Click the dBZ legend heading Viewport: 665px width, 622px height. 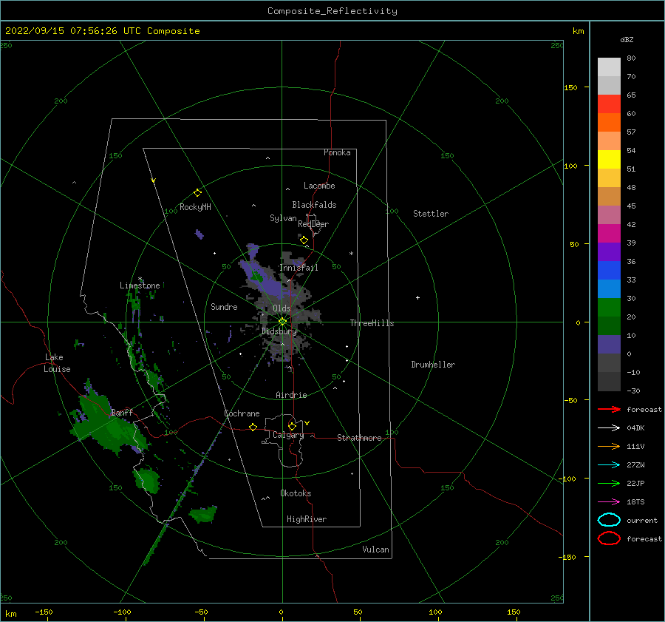(x=627, y=39)
